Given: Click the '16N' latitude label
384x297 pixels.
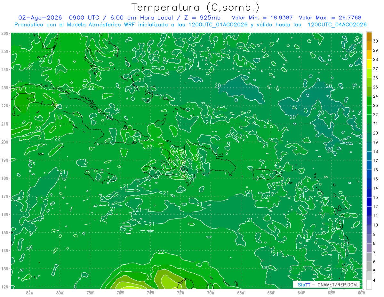Looking at the screenshot, I should [5, 214].
